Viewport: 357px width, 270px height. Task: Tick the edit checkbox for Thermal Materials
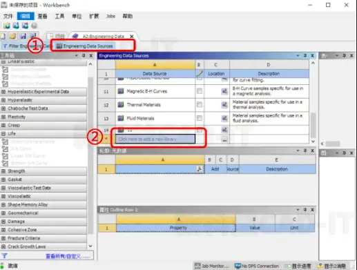click(x=200, y=104)
